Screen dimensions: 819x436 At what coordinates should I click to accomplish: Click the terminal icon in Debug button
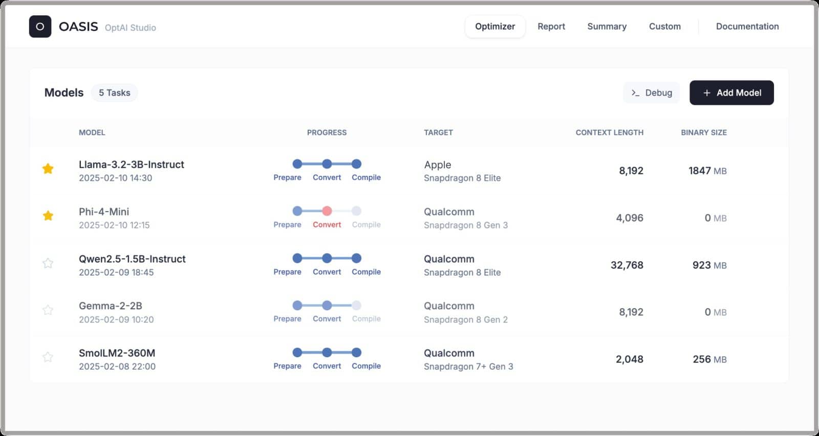(635, 93)
